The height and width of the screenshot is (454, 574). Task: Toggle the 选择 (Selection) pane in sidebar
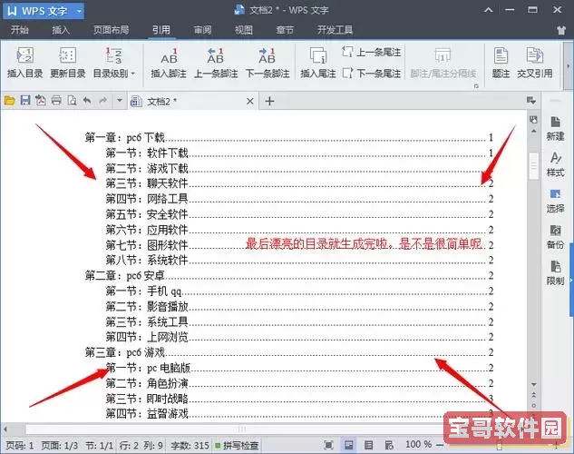tap(555, 199)
